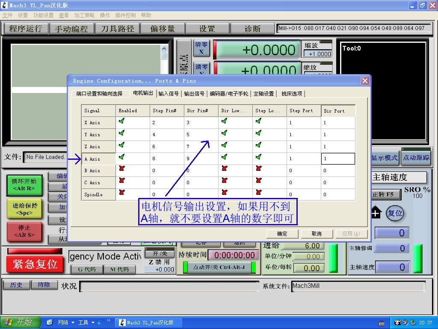Viewport: 438px width, 329px height.
Task: Click the 清除 status button
Action: [x=44, y=285]
